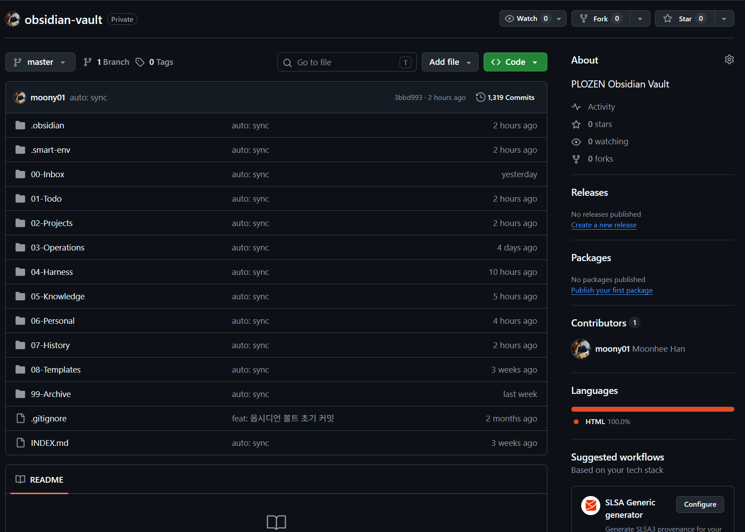The width and height of the screenshot is (745, 532).
Task: Click the repository owner avatar near title
Action: coord(12,19)
